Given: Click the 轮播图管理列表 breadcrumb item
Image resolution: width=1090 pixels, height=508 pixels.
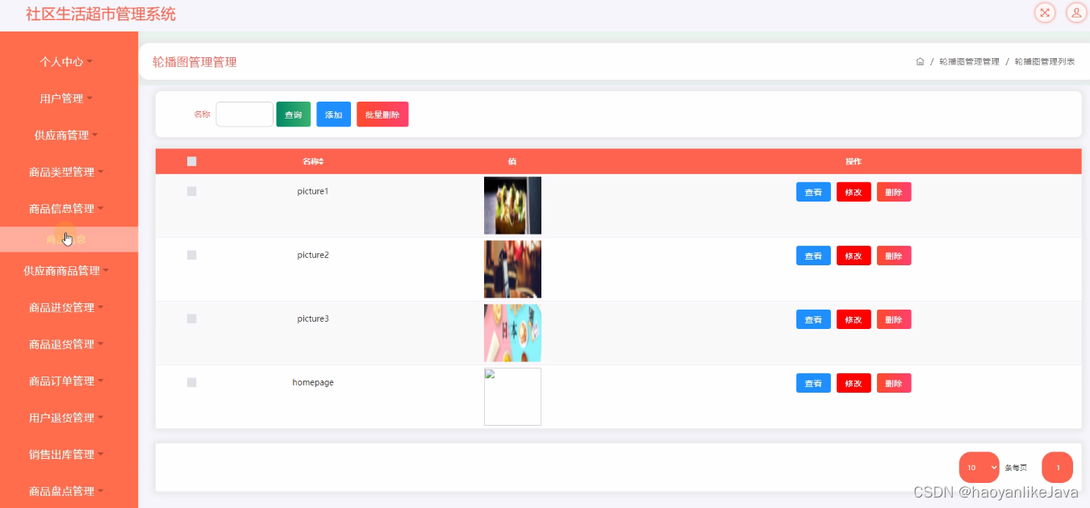Looking at the screenshot, I should 1045,62.
